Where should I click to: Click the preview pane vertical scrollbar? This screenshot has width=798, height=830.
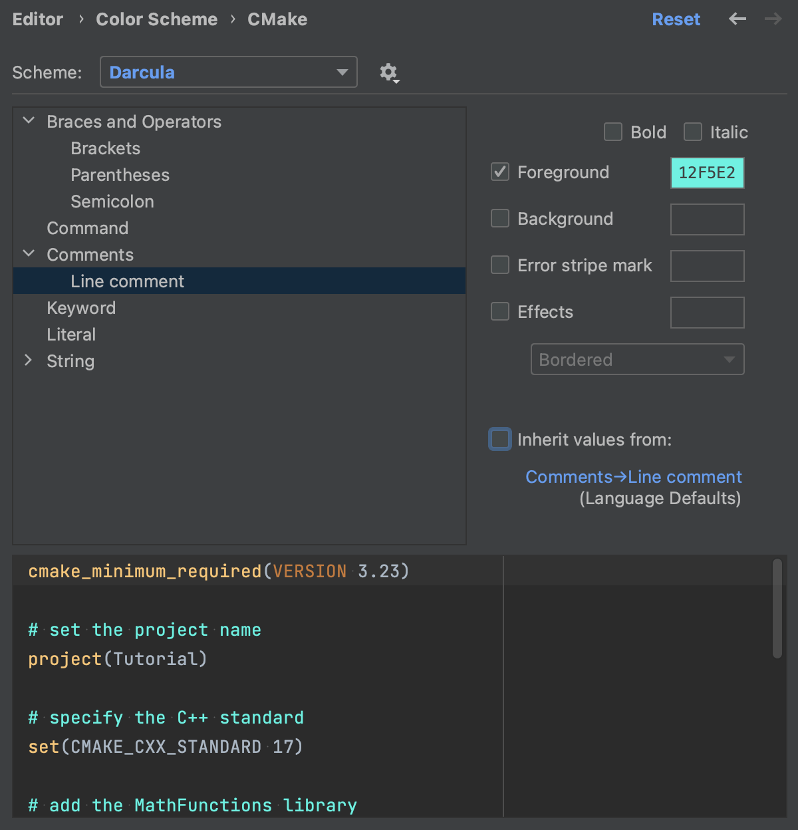coord(777,609)
